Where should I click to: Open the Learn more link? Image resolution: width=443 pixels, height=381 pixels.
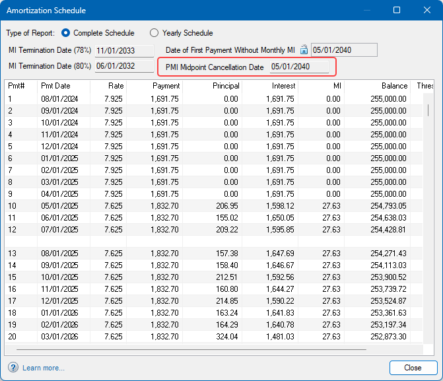[x=44, y=368]
